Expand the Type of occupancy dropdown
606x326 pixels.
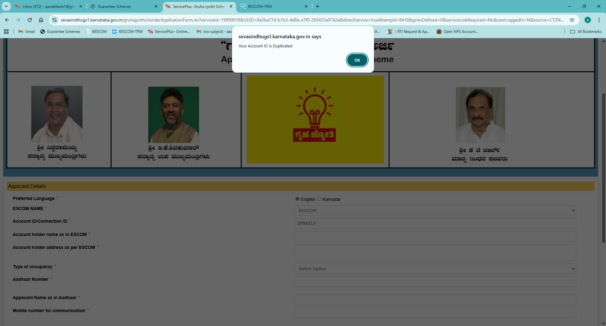click(435, 269)
